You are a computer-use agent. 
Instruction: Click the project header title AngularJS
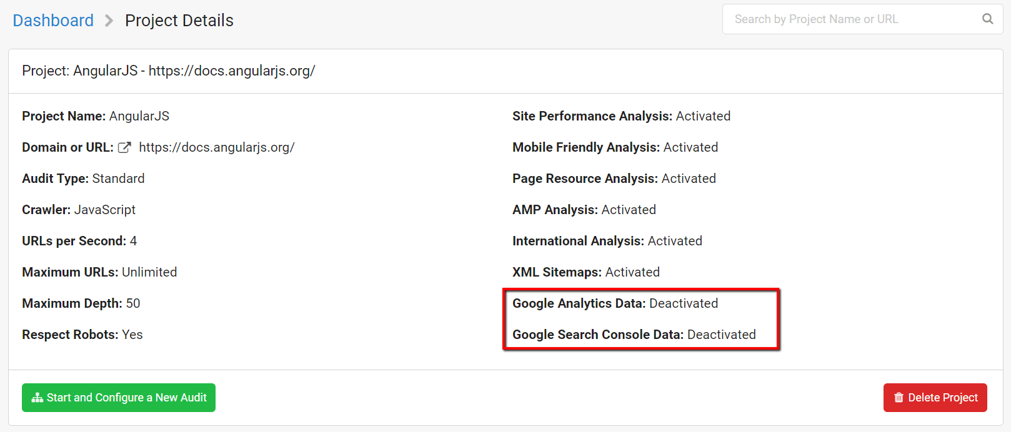coord(169,71)
